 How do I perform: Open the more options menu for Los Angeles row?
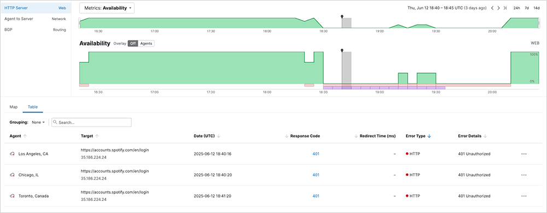(523, 154)
